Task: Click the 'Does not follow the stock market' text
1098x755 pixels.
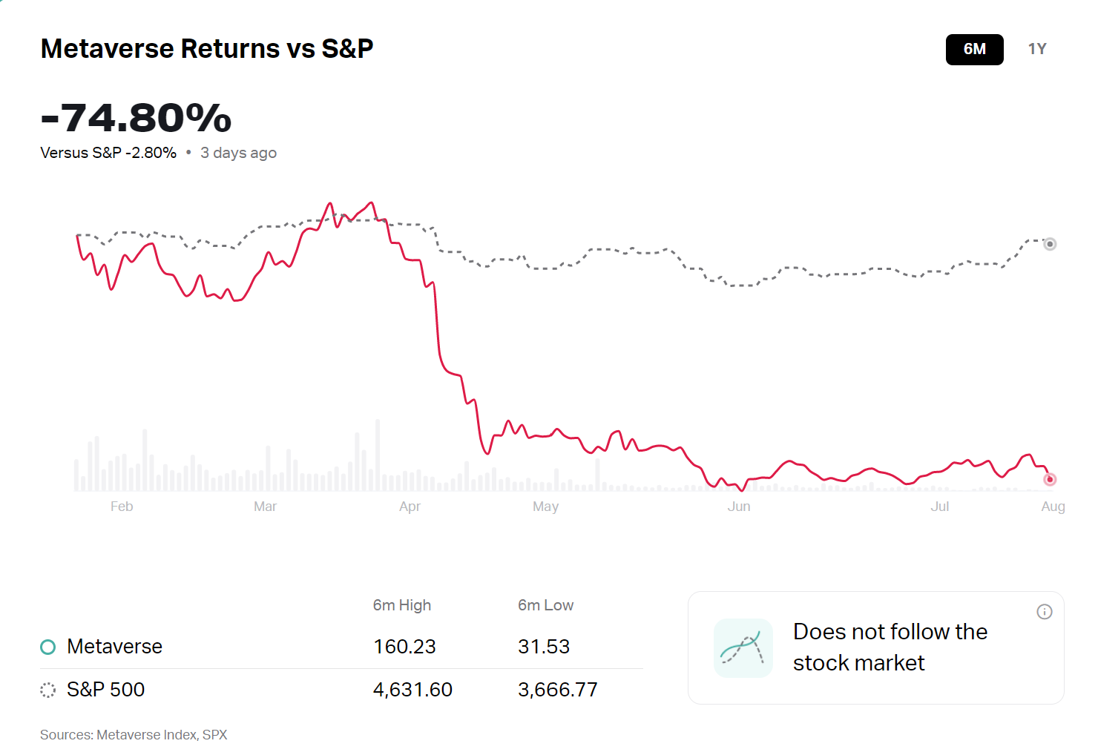Action: coord(890,647)
